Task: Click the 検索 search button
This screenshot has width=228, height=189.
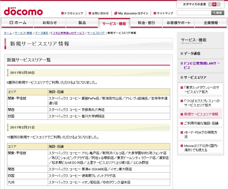Action: point(218,13)
